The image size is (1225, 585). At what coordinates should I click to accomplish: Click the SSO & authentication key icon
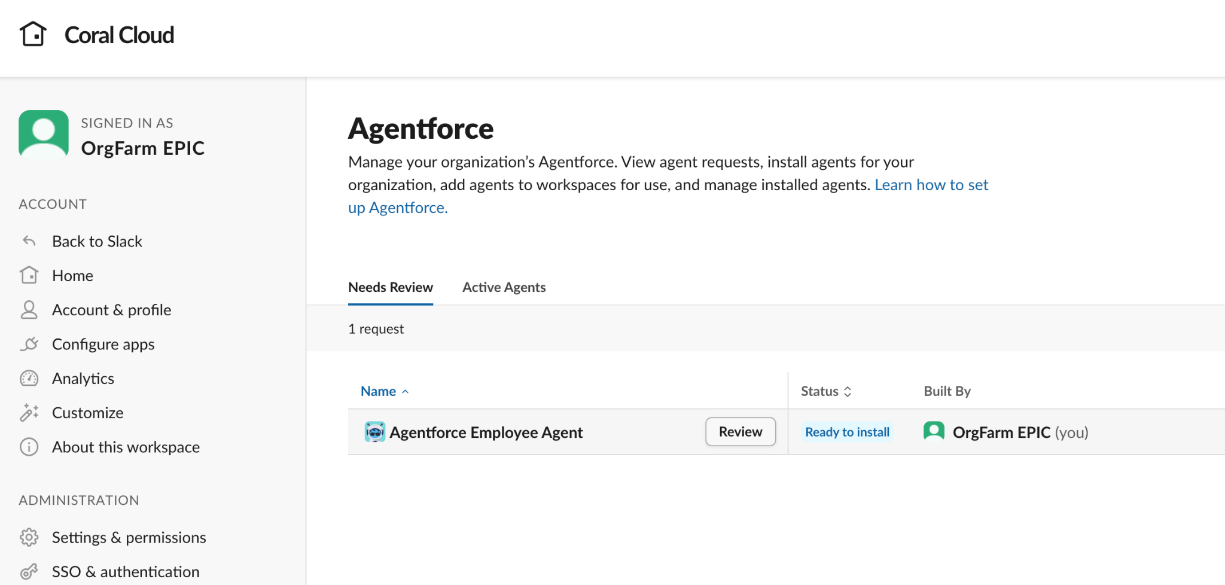[29, 572]
